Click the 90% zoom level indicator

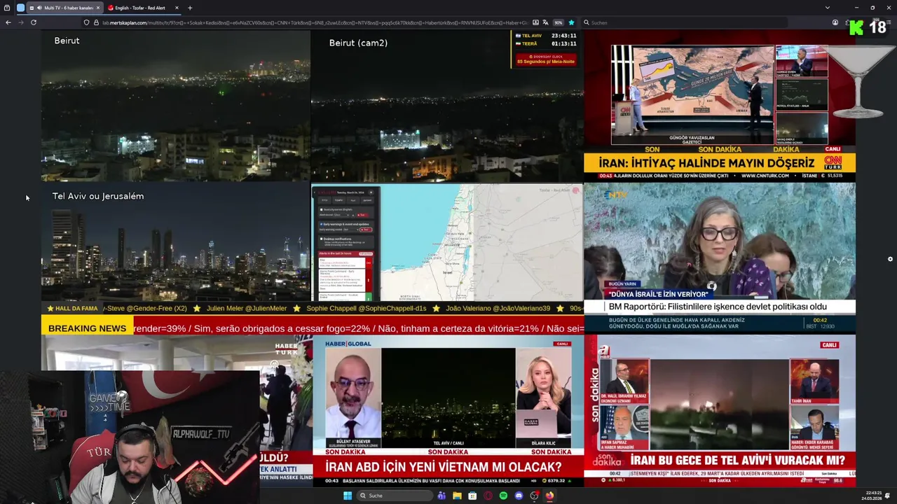(559, 22)
